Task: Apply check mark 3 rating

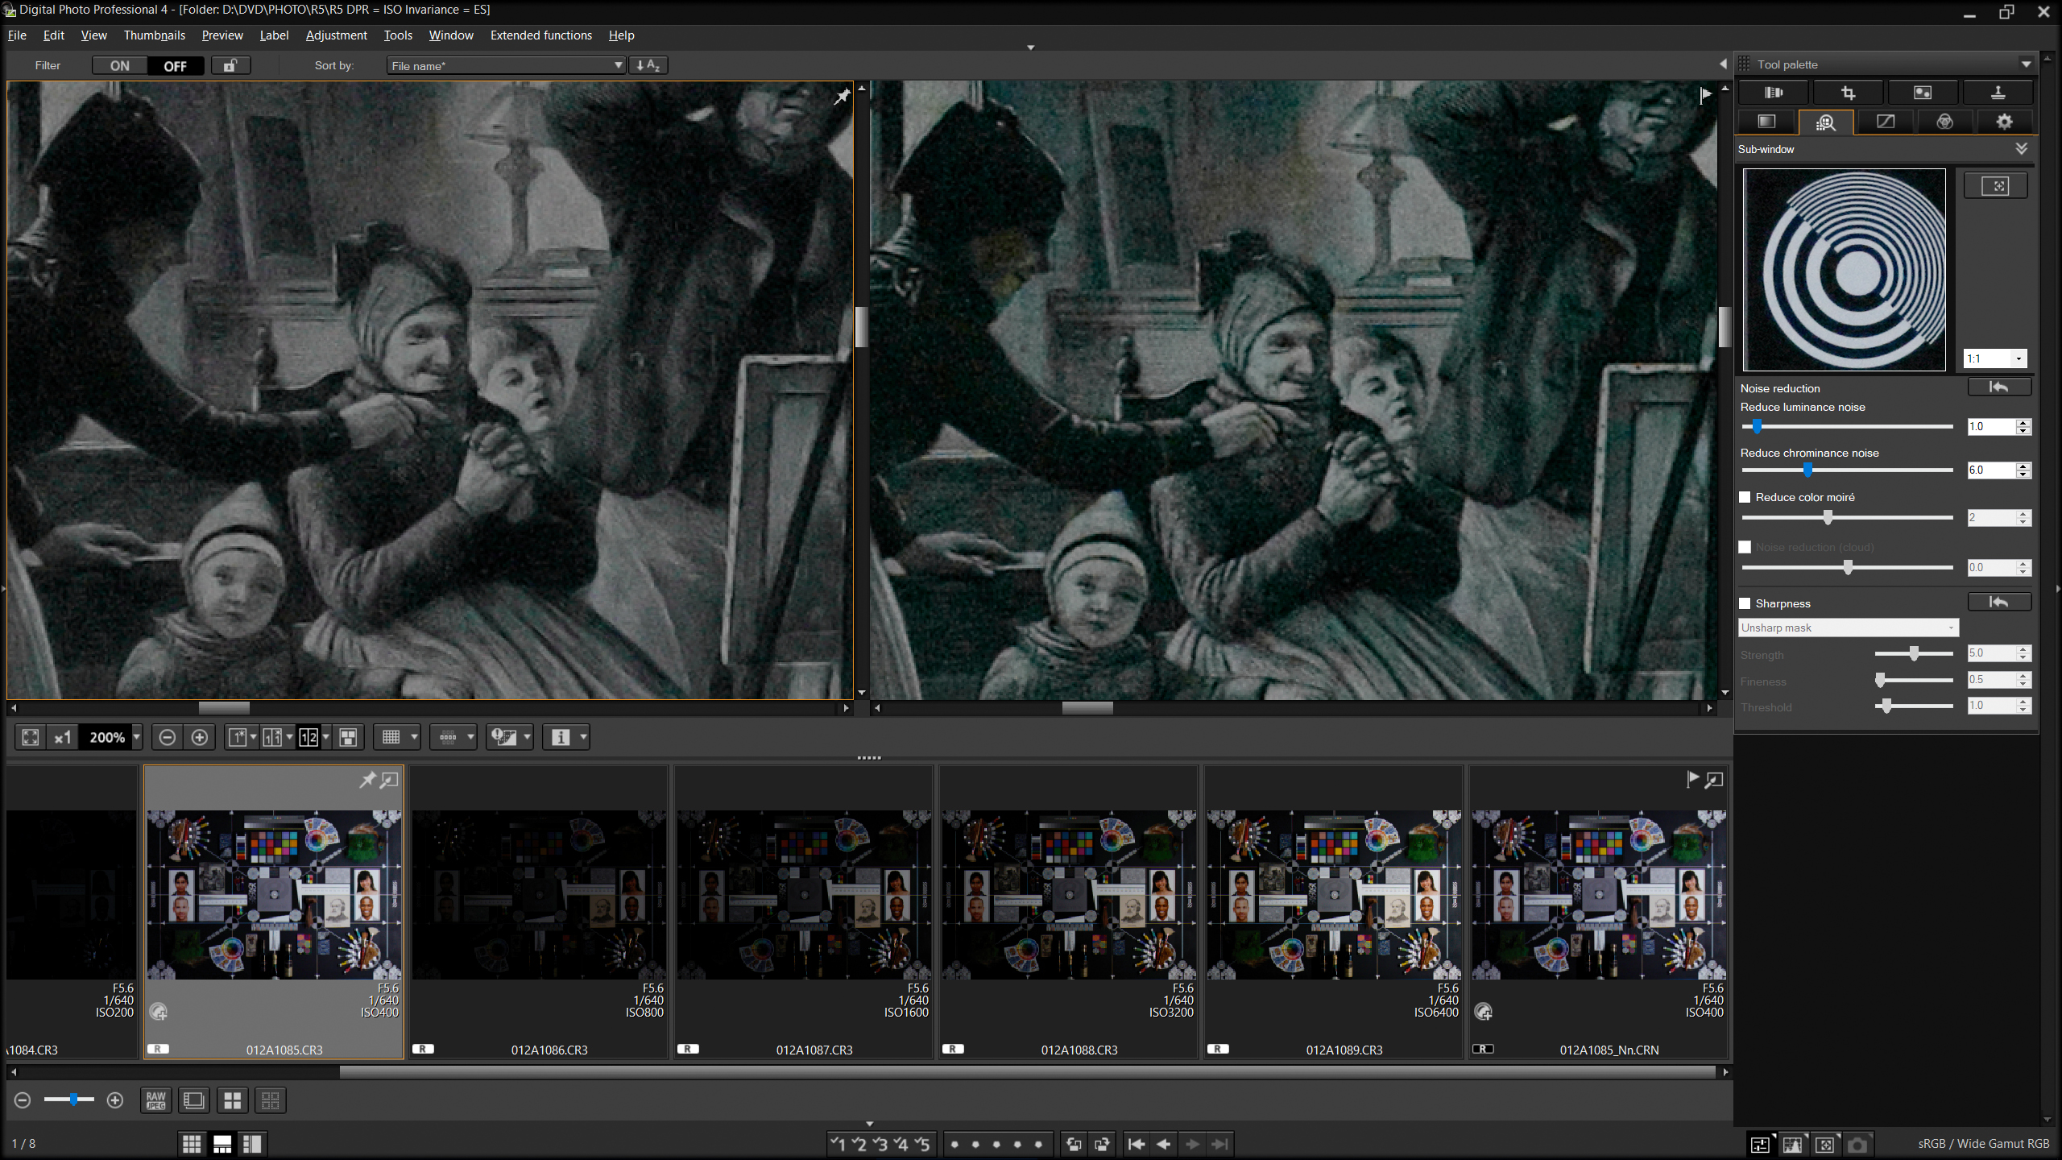Action: coord(880,1144)
